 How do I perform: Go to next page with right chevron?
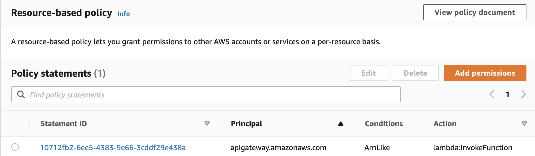point(523,94)
